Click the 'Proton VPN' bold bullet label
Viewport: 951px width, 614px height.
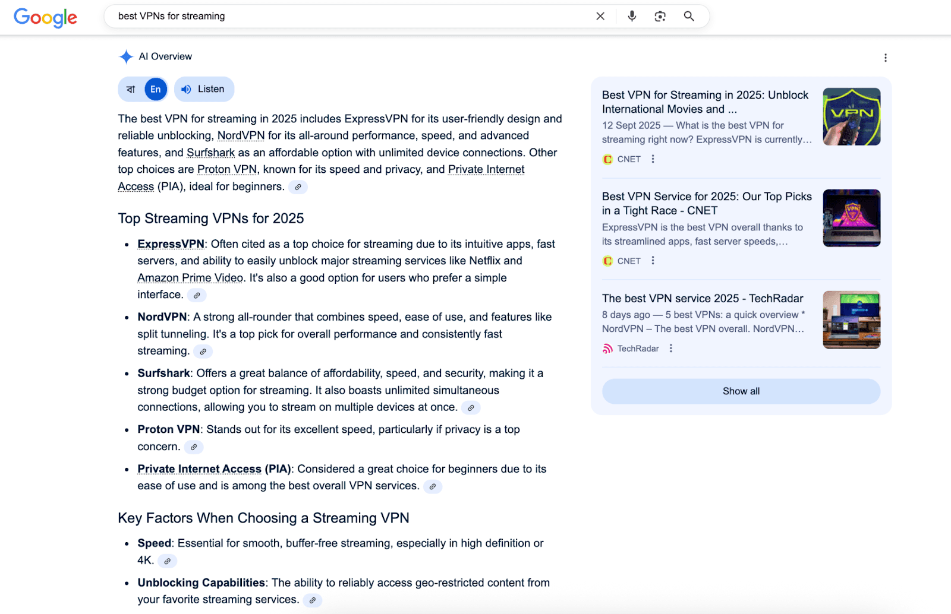click(x=169, y=429)
